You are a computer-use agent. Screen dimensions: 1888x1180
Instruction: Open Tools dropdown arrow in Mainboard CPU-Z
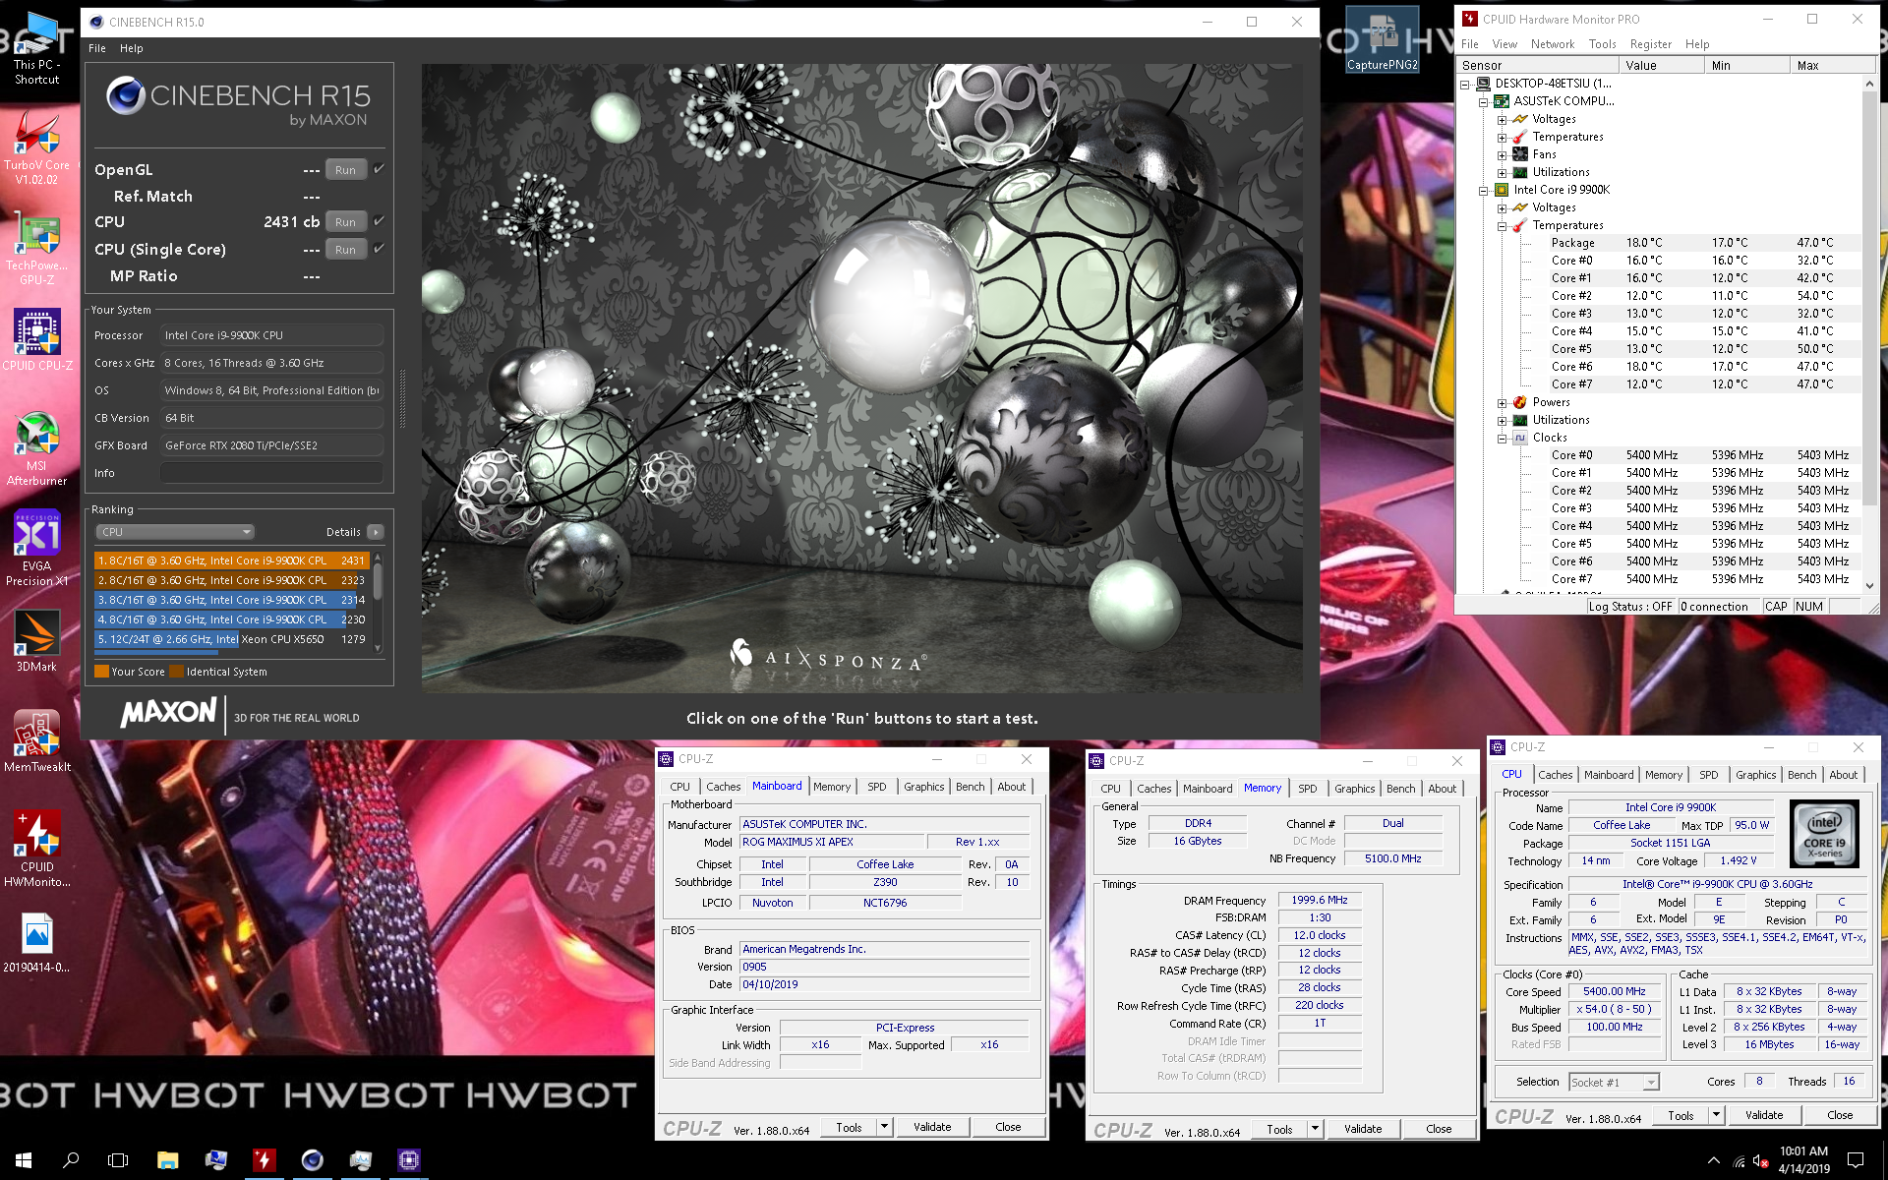(x=884, y=1127)
